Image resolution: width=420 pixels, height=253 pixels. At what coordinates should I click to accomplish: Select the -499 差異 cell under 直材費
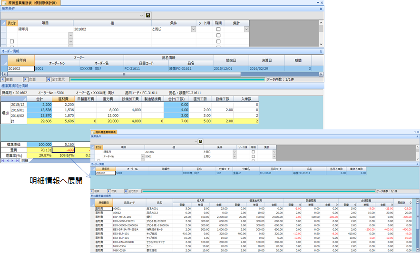[63, 150]
